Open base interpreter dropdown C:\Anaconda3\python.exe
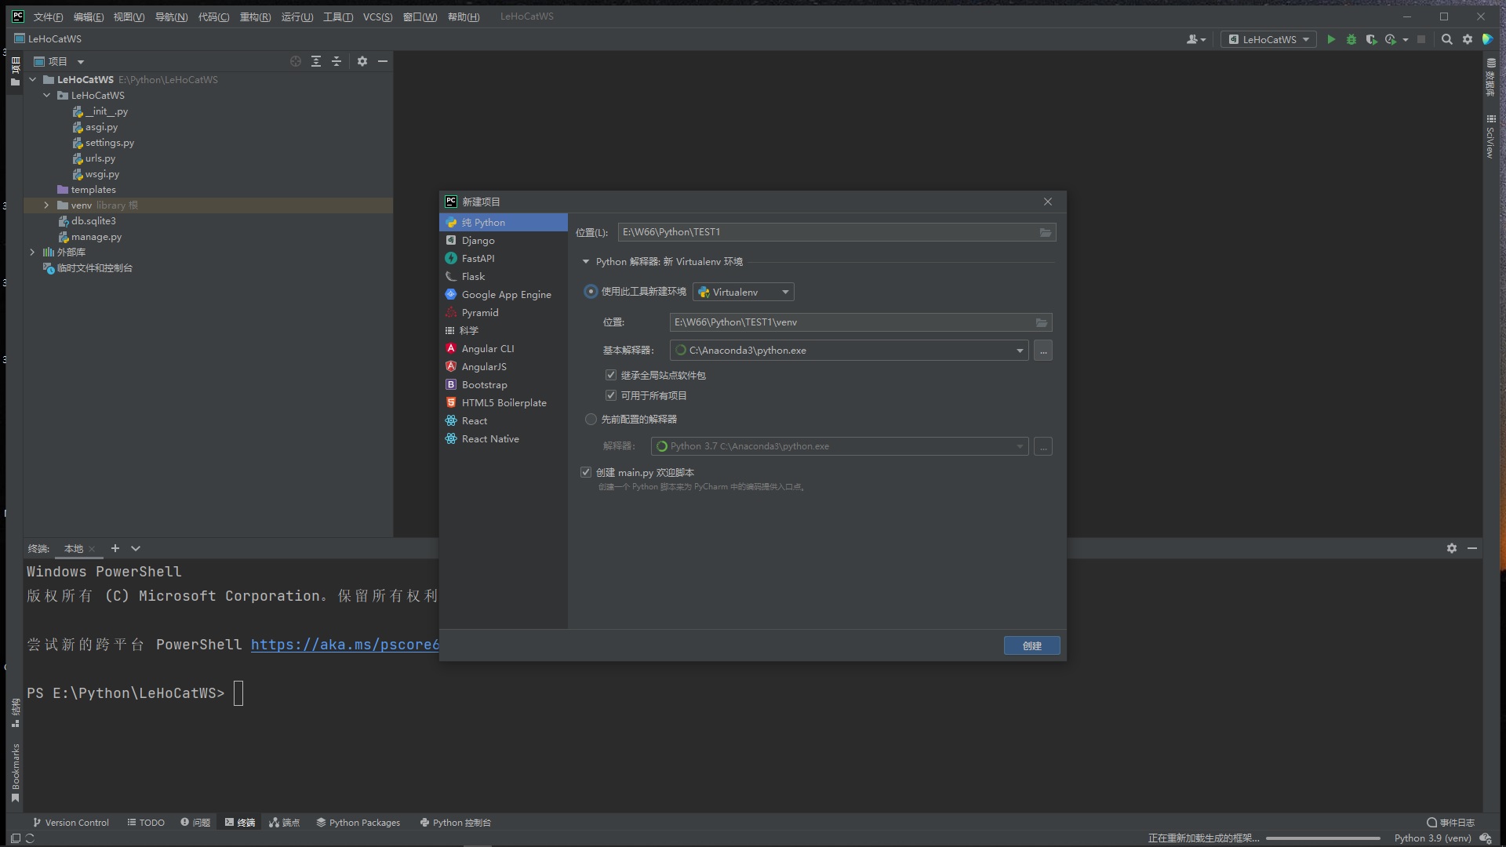This screenshot has width=1506, height=847. pos(849,351)
